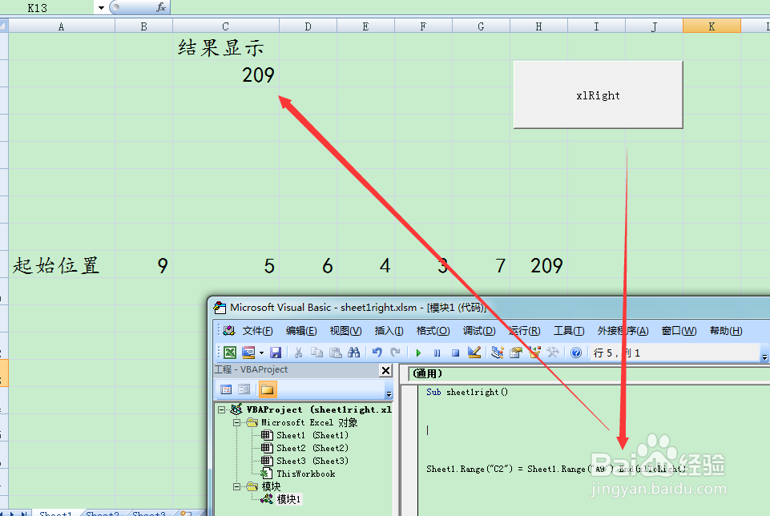Open the (通用) object dropdown
This screenshot has height=516, width=770.
[589, 374]
